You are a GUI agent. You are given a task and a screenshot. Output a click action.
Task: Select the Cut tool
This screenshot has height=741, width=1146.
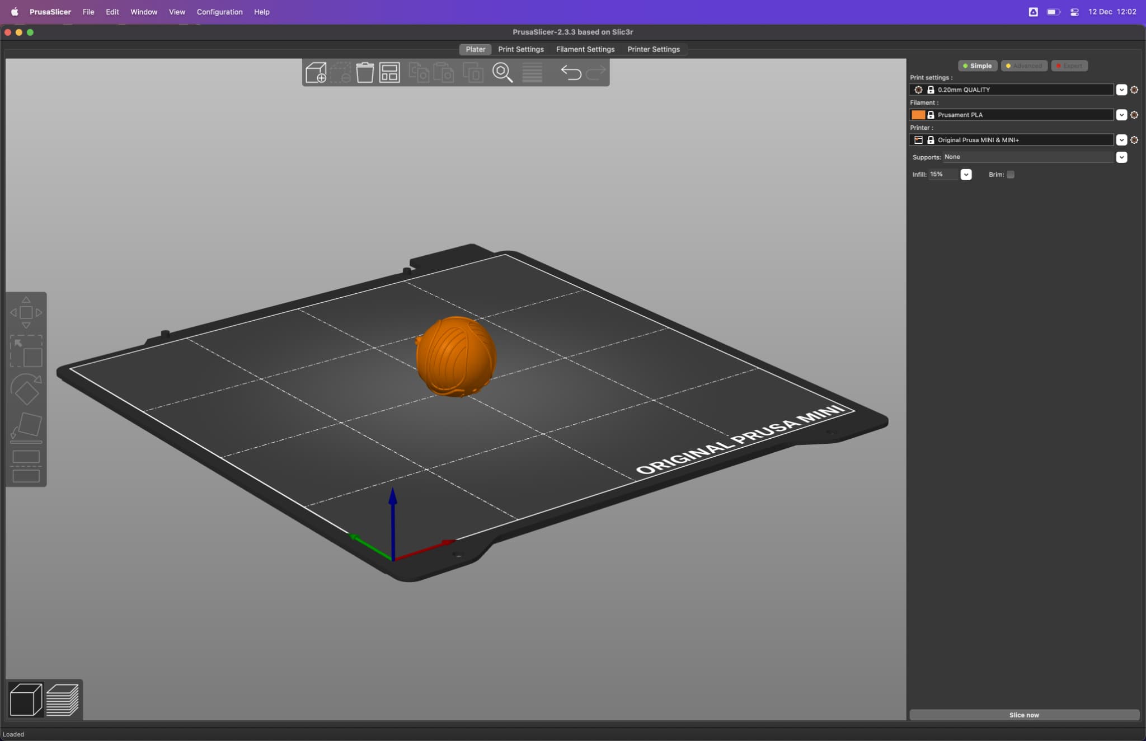point(26,466)
